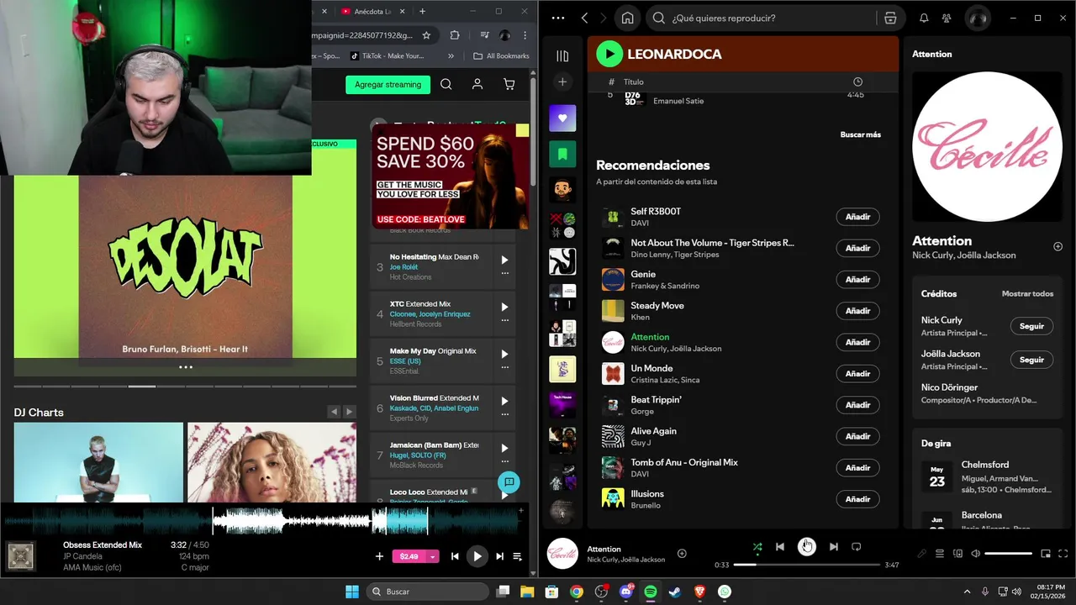1076x605 pixels.
Task: Mute Spotify volume speaker icon
Action: [975, 554]
